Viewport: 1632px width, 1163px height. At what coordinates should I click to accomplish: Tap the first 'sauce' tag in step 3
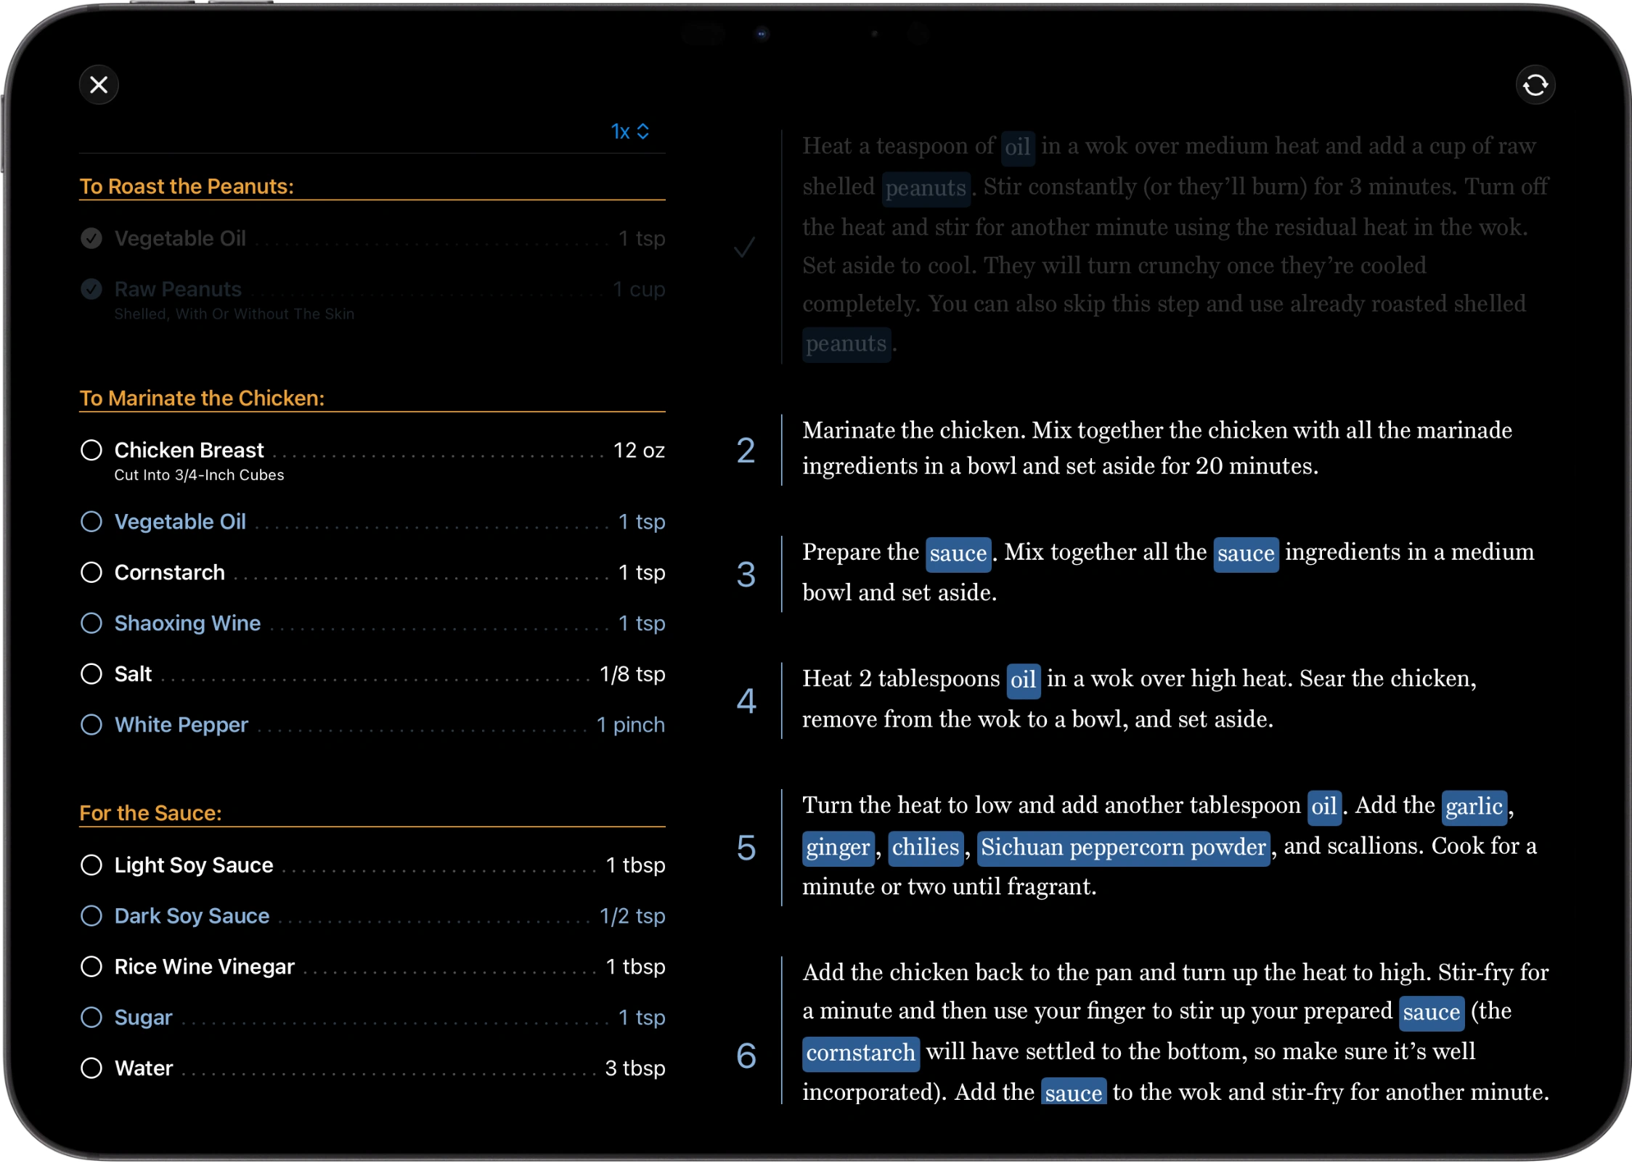[958, 554]
